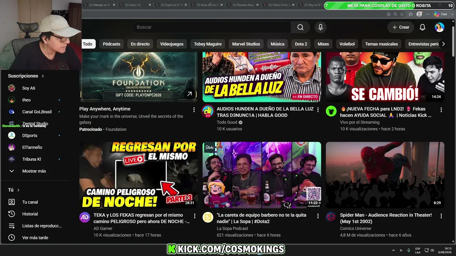Switch to the Inicio / X browser tab
Screen dimensions: 456x256
pos(135,5)
